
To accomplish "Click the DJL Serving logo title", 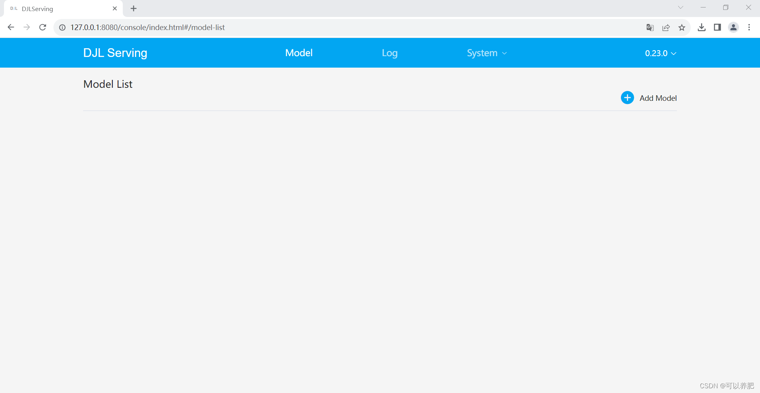I will pyautogui.click(x=115, y=53).
